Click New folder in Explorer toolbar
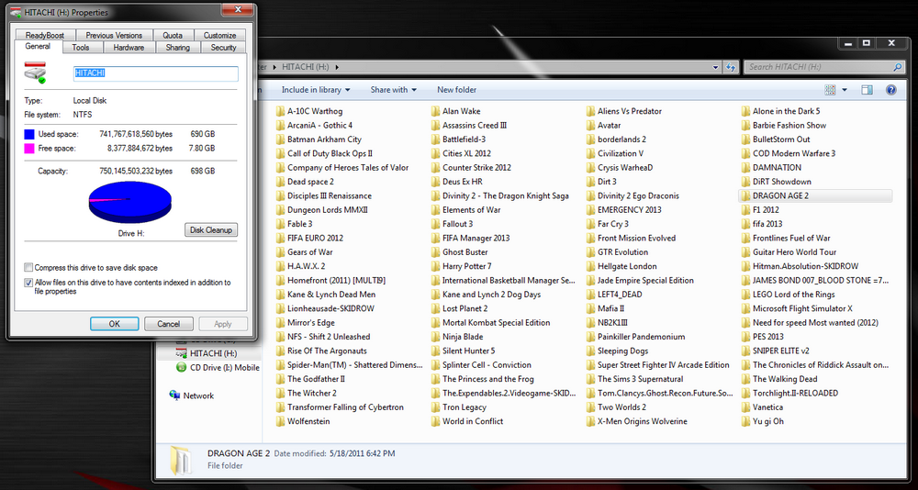The width and height of the screenshot is (918, 490). [456, 90]
